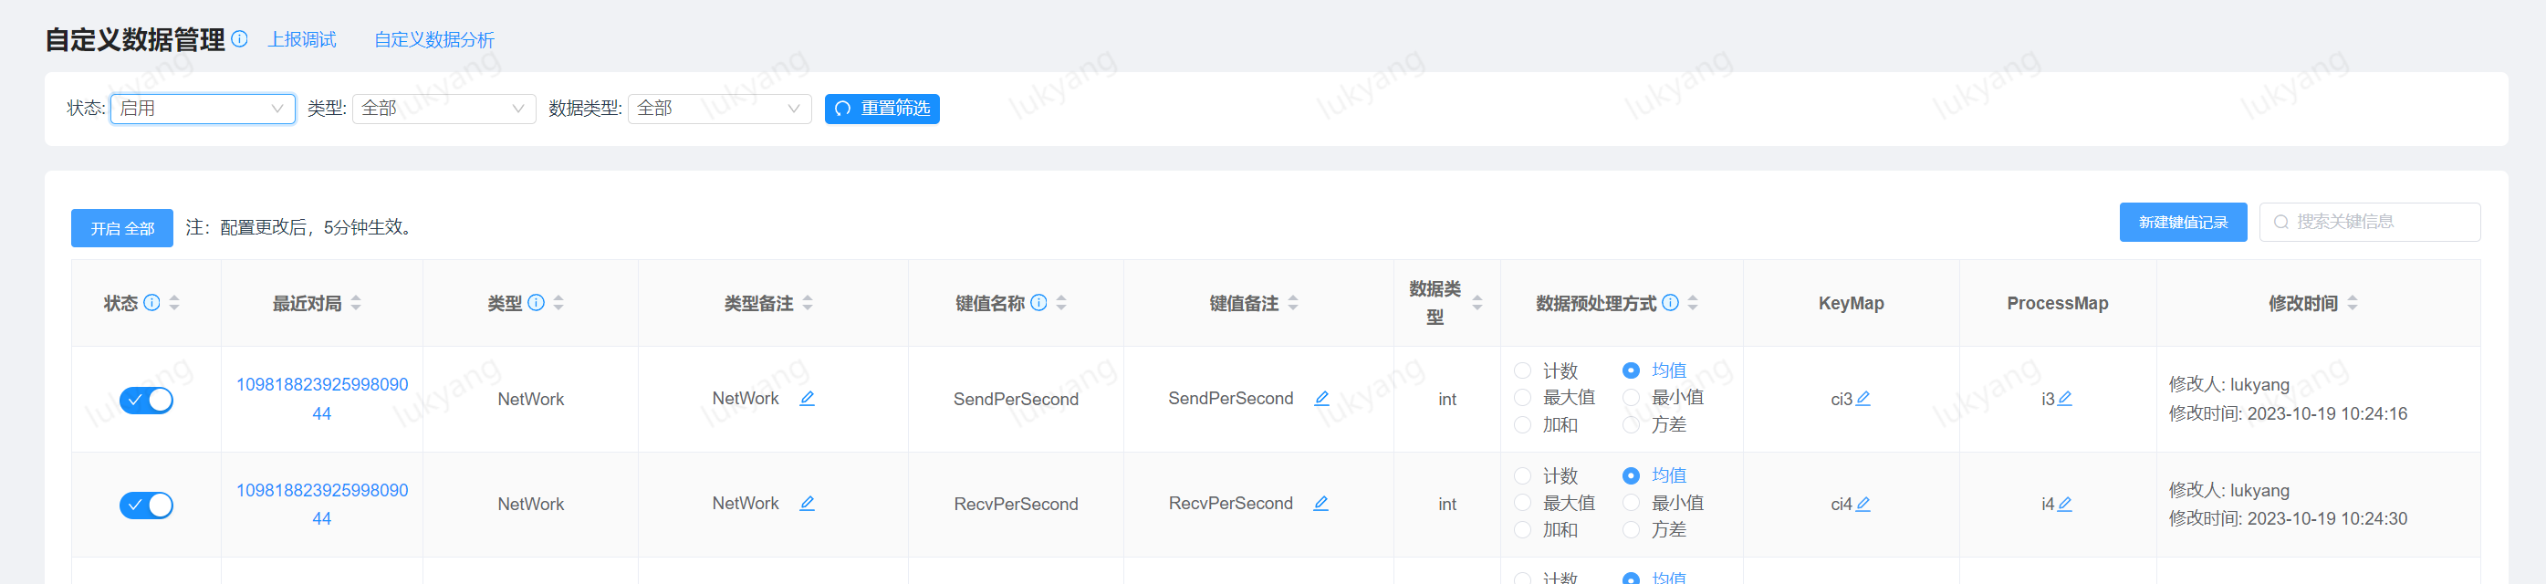Image resolution: width=2546 pixels, height=584 pixels.
Task: Click info icon beside 自定义数据管理 title
Action: pos(239,38)
